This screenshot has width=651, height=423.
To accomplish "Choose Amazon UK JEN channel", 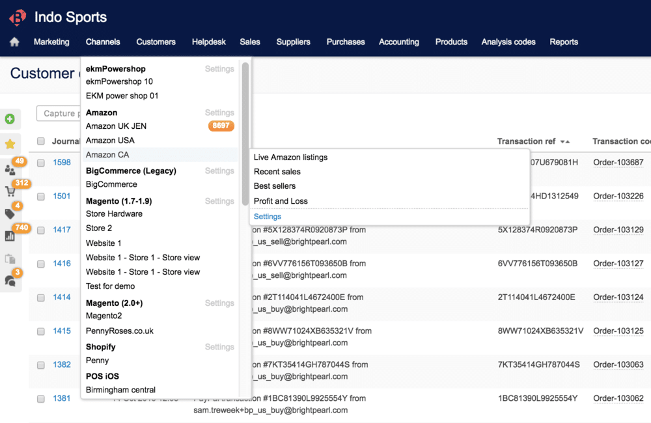I will (116, 126).
